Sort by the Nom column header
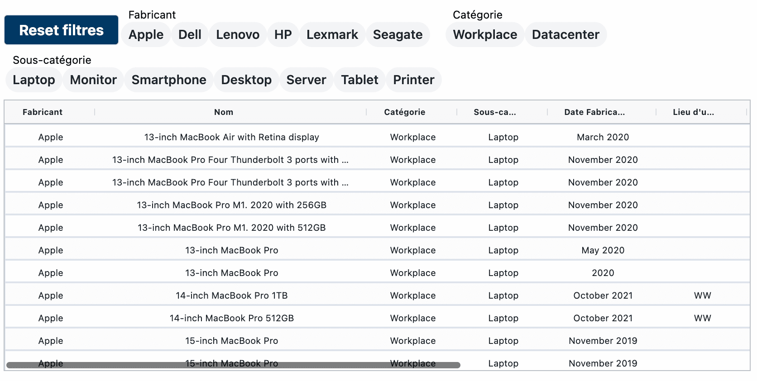 (224, 112)
